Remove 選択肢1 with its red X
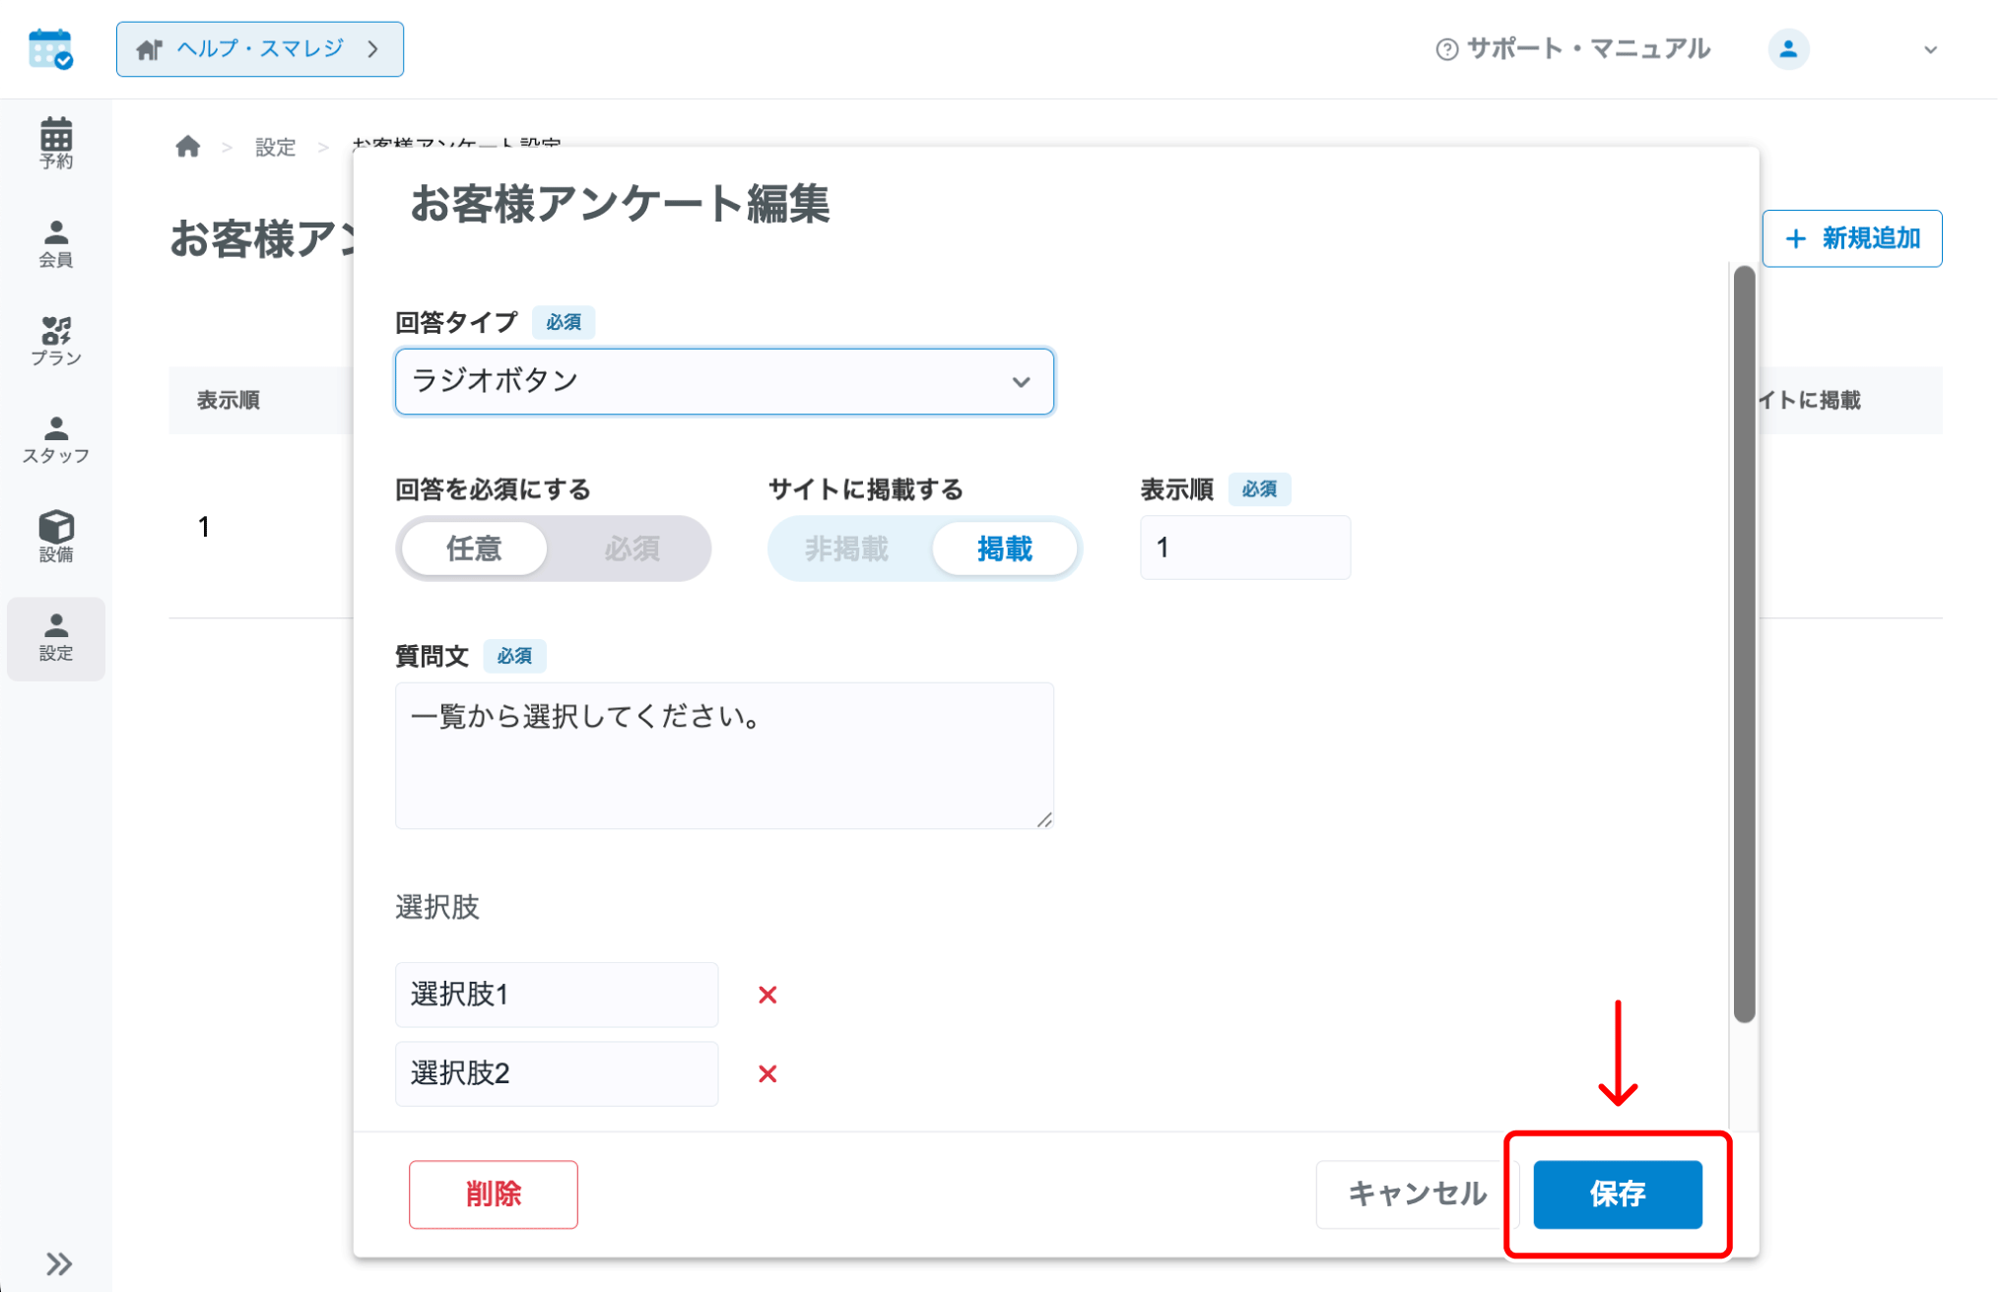This screenshot has width=1998, height=1292. click(x=767, y=995)
